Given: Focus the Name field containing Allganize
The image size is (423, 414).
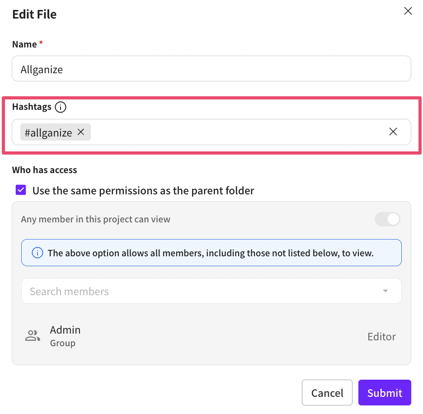Looking at the screenshot, I should [211, 69].
